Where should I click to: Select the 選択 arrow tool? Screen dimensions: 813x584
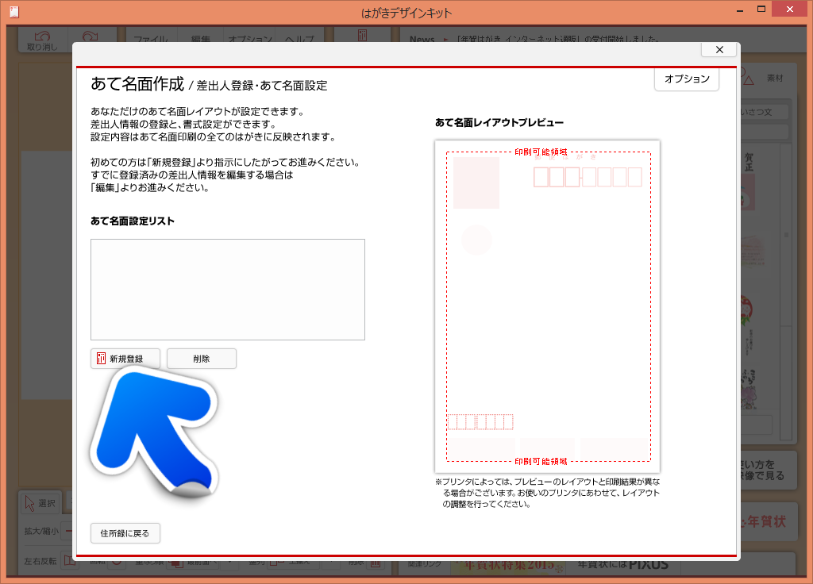(x=40, y=502)
